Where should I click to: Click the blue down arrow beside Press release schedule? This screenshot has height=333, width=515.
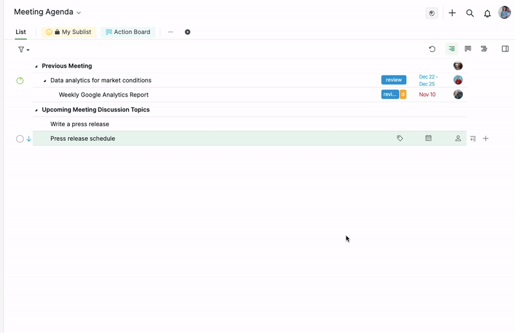28,138
